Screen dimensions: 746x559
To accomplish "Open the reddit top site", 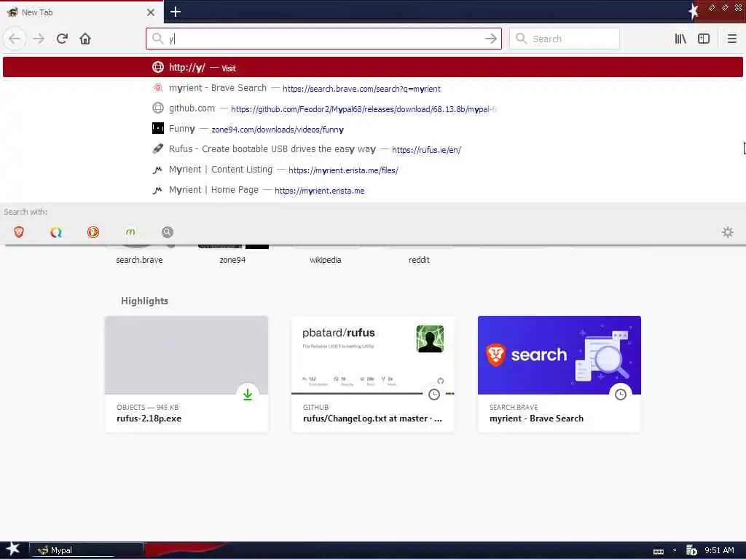I will pos(419,260).
